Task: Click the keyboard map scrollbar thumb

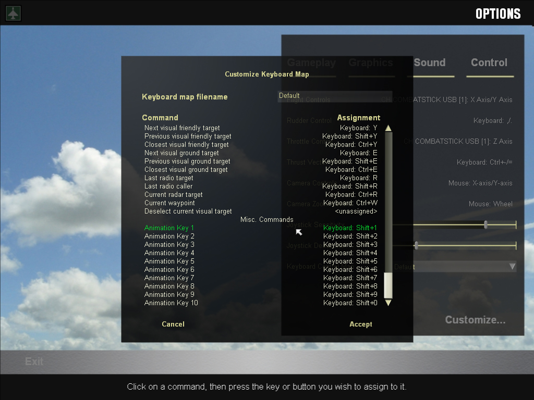Action: [x=388, y=285]
